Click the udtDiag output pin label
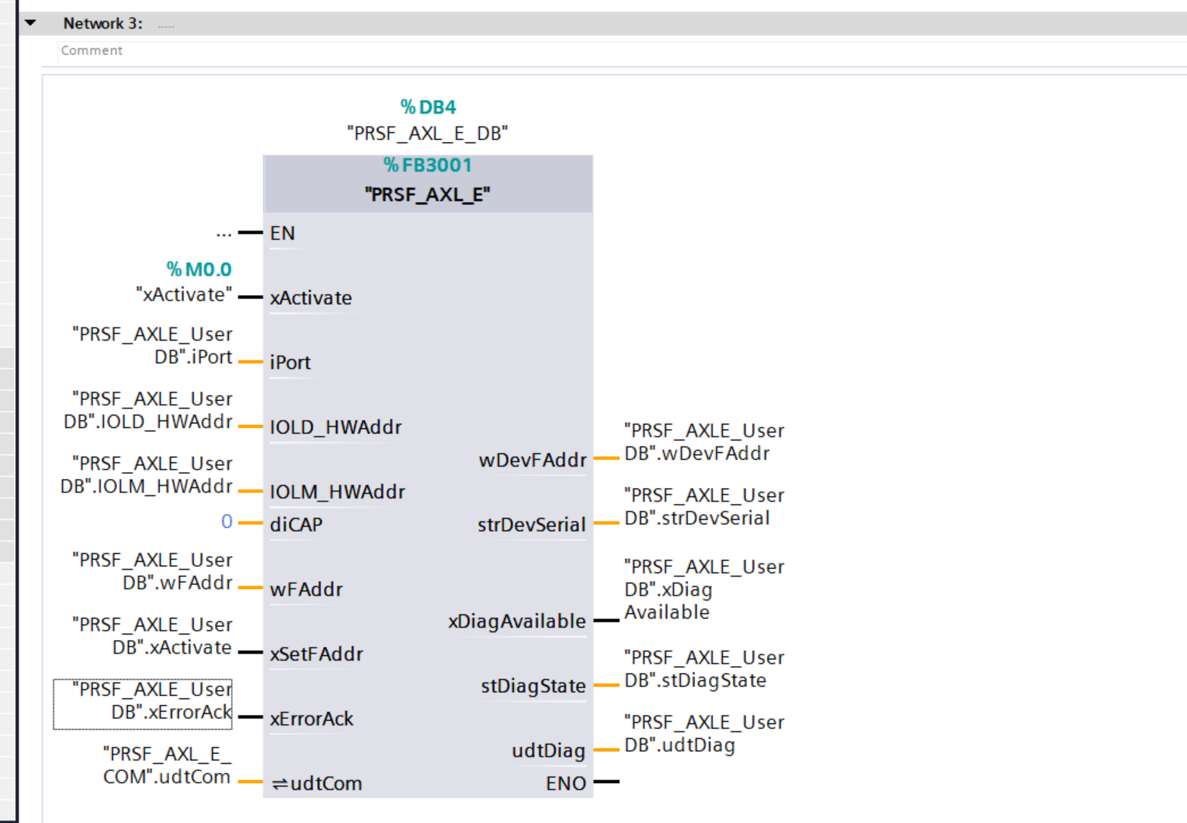 pos(549,750)
